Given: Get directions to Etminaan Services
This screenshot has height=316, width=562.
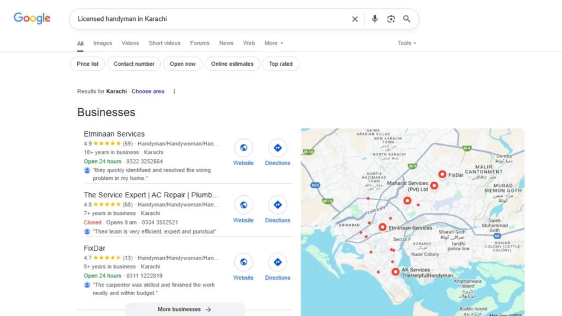Looking at the screenshot, I should pyautogui.click(x=277, y=148).
